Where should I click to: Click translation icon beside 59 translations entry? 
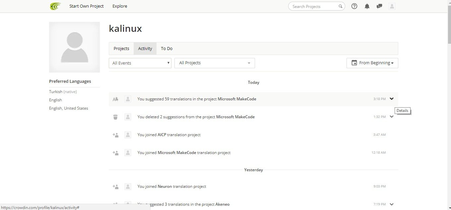tap(115, 99)
